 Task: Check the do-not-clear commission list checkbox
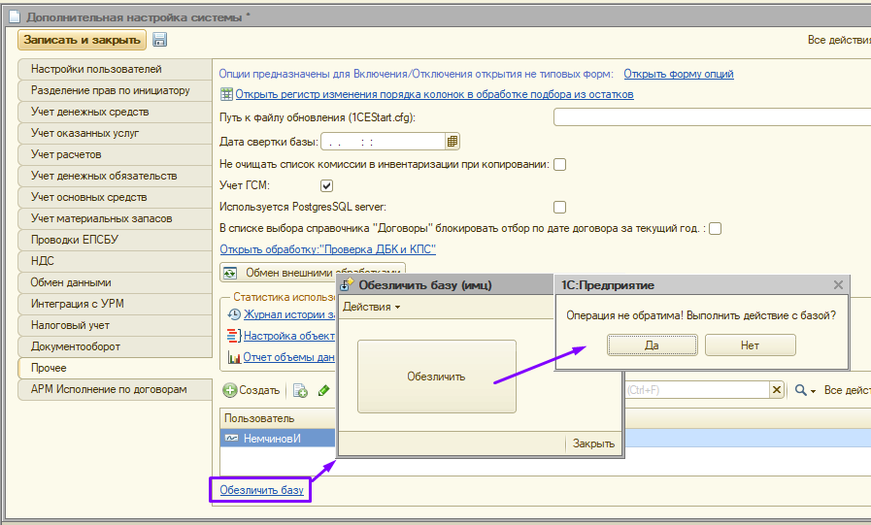tap(560, 164)
